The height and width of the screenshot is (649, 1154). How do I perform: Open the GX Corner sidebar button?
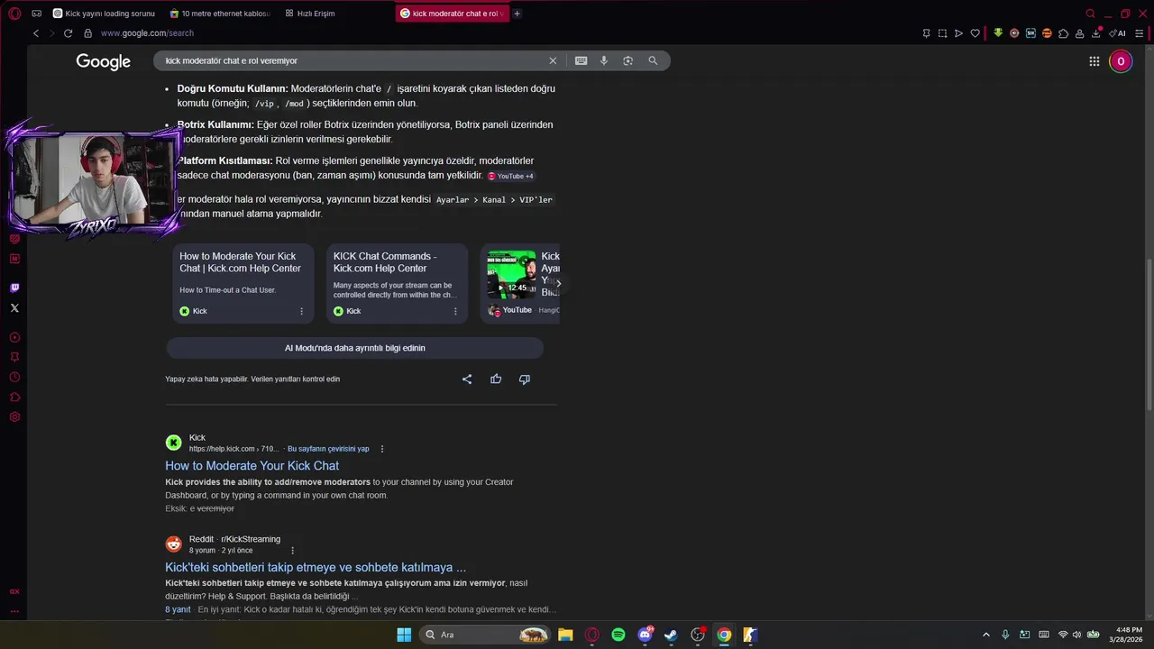pyautogui.click(x=14, y=591)
